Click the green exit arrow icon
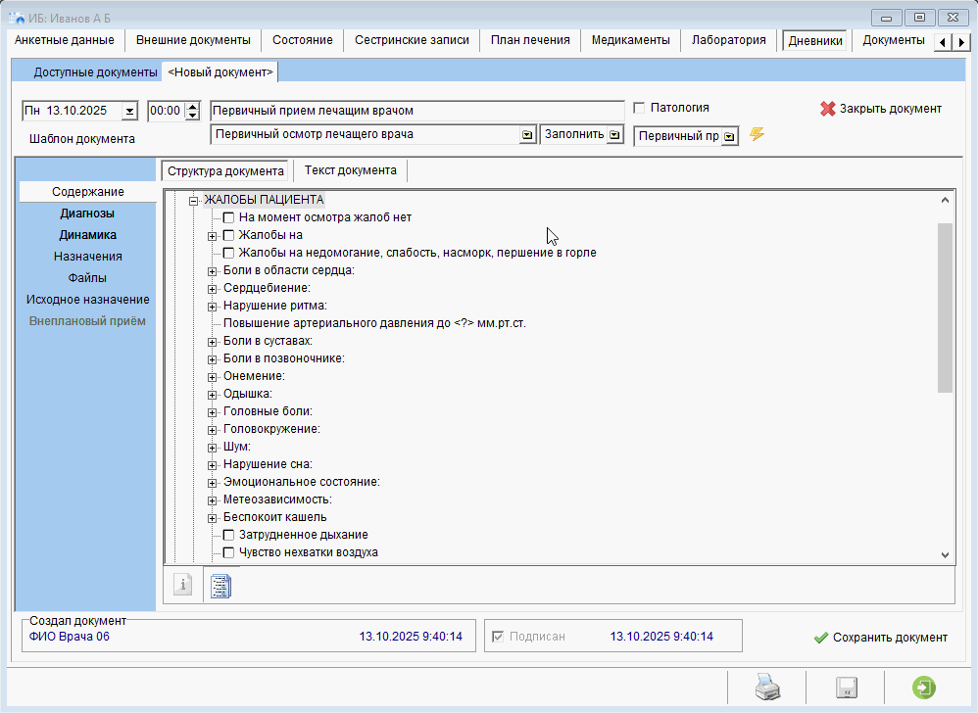 pos(923,688)
